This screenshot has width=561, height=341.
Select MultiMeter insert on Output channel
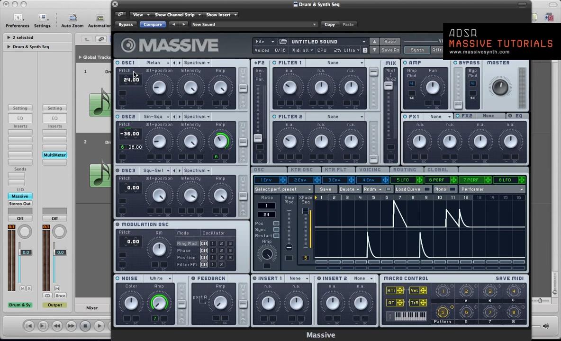point(55,155)
